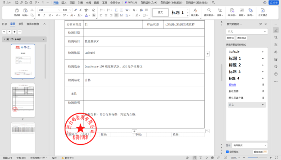
Task: Click the Print Preview icon
Action: click(x=31, y=3)
